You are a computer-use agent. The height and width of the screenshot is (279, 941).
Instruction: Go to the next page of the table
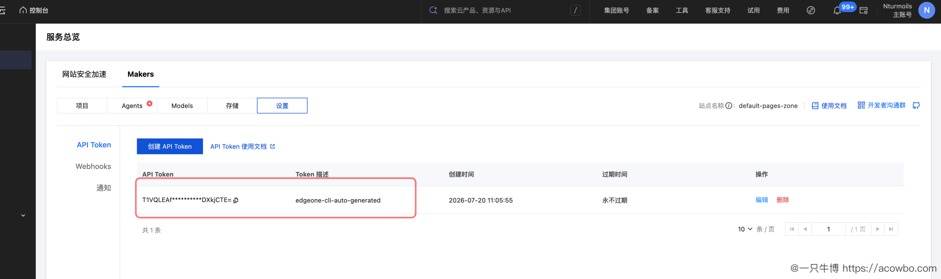point(878,229)
